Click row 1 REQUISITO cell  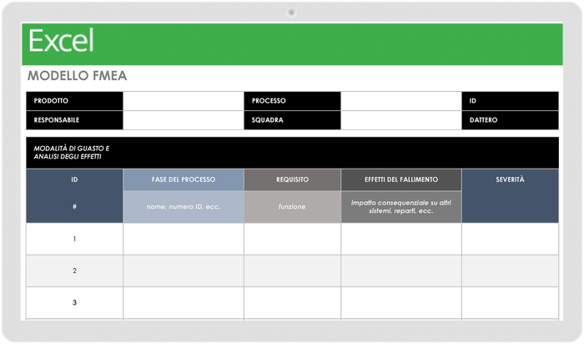pos(292,239)
